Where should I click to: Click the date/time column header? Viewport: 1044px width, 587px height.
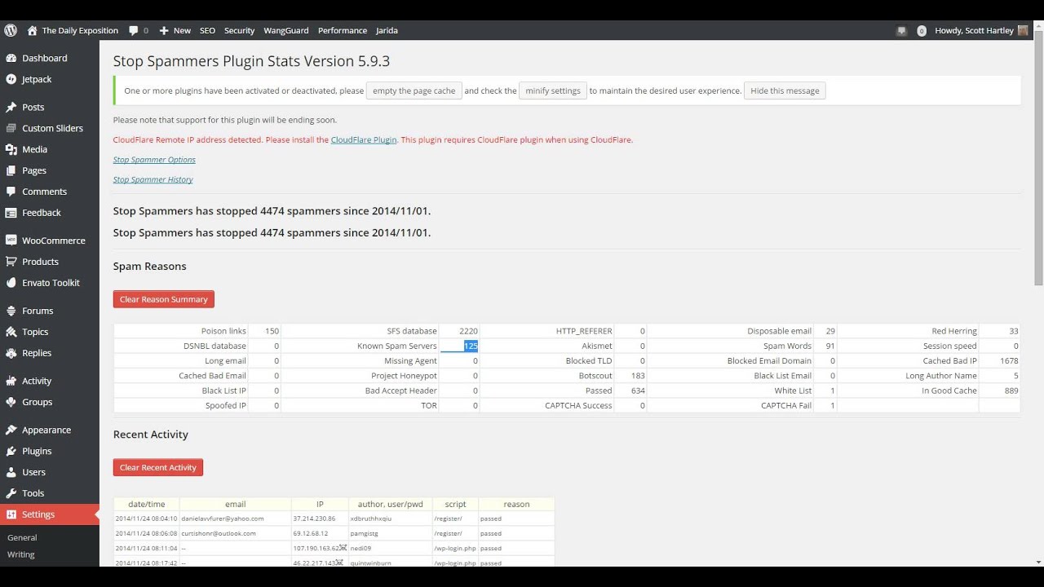click(147, 504)
